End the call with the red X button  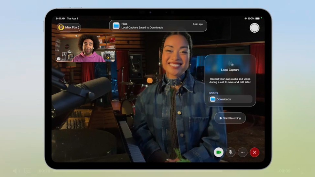255,152
